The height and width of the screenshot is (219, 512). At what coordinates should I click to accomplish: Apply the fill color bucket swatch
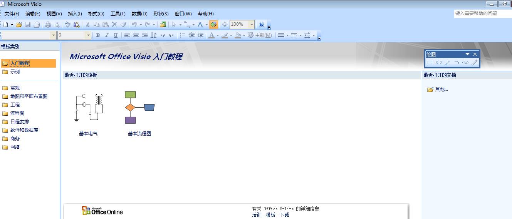[238, 35]
